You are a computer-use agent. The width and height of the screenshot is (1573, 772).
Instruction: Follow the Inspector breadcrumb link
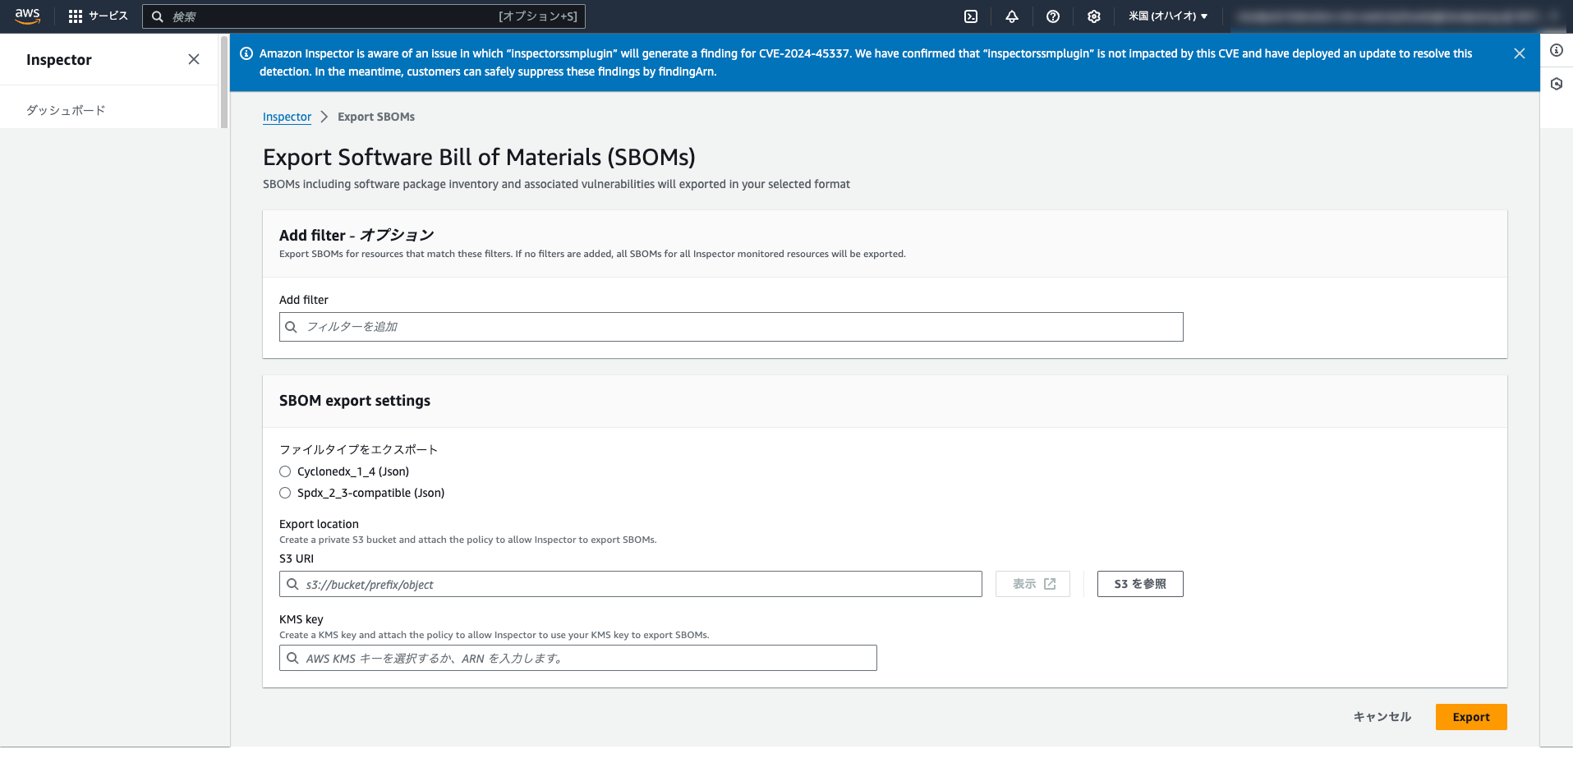pyautogui.click(x=287, y=117)
